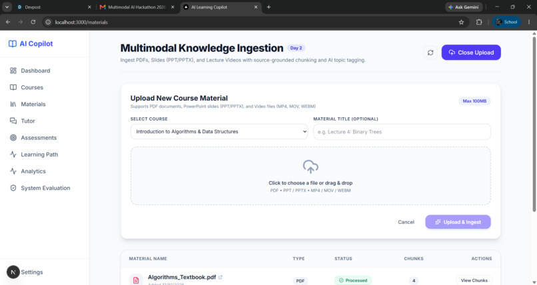Viewport: 537px width, 285px height.
Task: Close the Multimodal AI Hackathon tab
Action: click(173, 7)
